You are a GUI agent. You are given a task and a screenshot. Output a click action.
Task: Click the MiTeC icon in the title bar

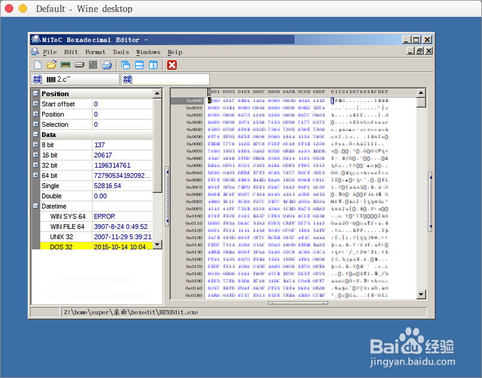click(x=36, y=40)
